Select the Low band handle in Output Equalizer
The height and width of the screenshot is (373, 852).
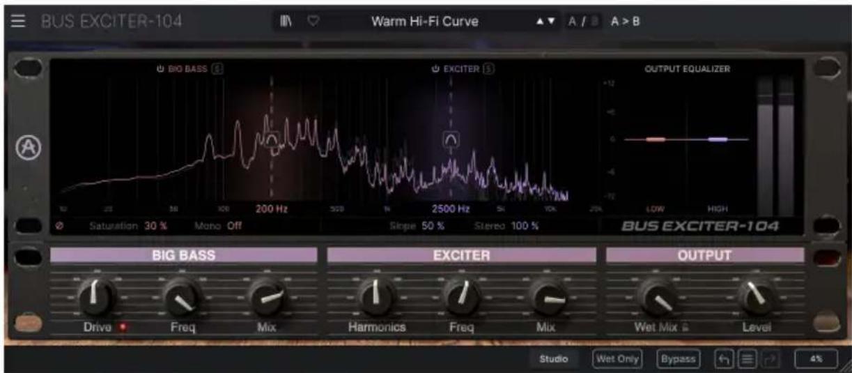(x=655, y=139)
